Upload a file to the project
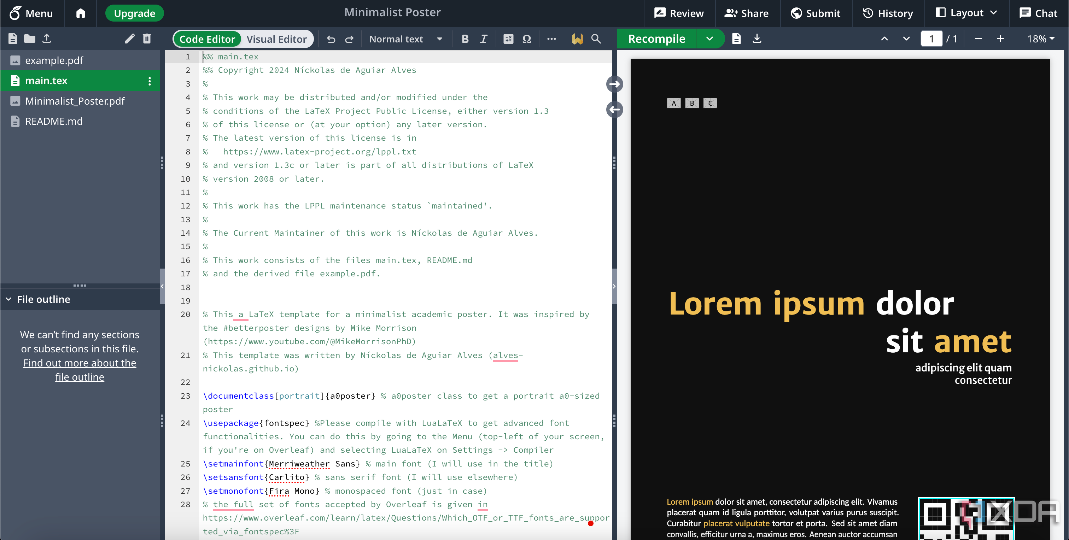The image size is (1069, 540). 47,38
